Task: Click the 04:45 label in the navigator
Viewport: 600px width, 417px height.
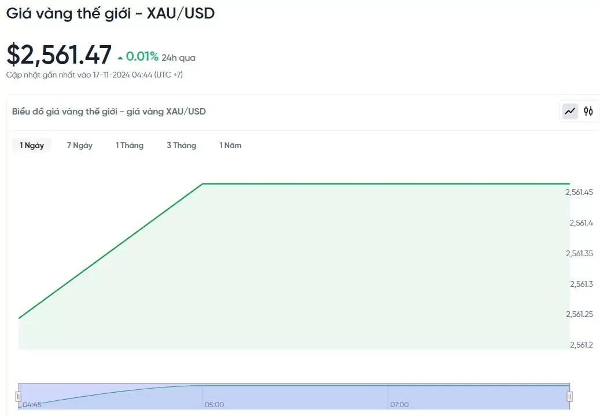Action: pos(32,404)
